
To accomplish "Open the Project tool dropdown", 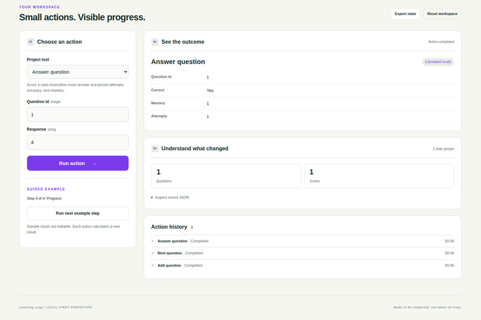I will 78,72.
